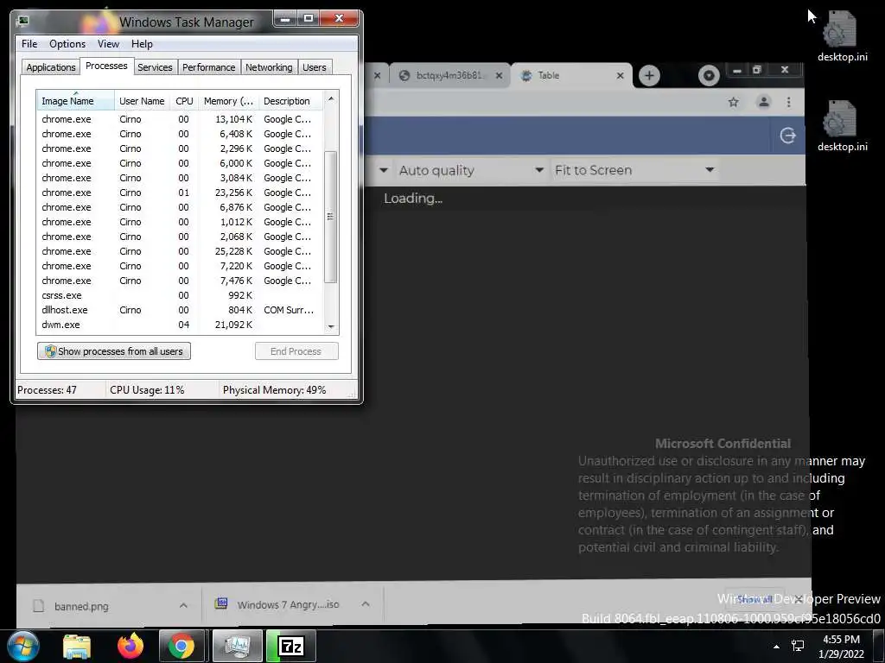
Task: Switch to Performance tab
Action: tap(209, 67)
